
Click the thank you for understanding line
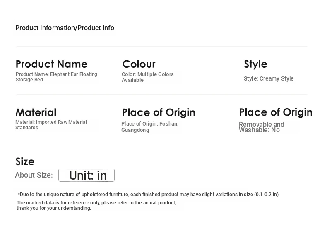[54, 208]
